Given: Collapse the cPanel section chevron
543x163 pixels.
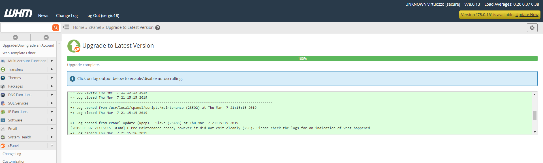Looking at the screenshot, I should 52,145.
